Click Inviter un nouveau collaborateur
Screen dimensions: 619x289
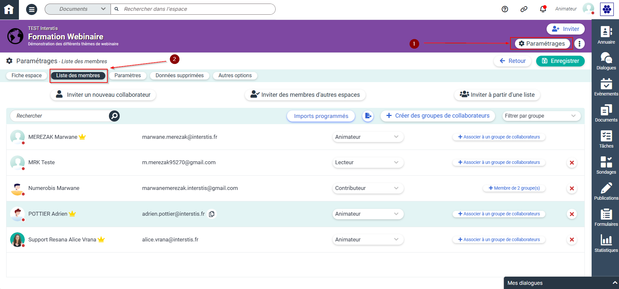pyautogui.click(x=103, y=95)
